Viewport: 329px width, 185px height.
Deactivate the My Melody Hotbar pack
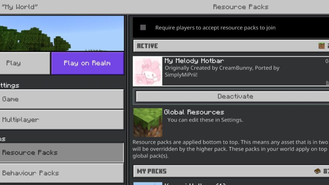click(x=232, y=97)
